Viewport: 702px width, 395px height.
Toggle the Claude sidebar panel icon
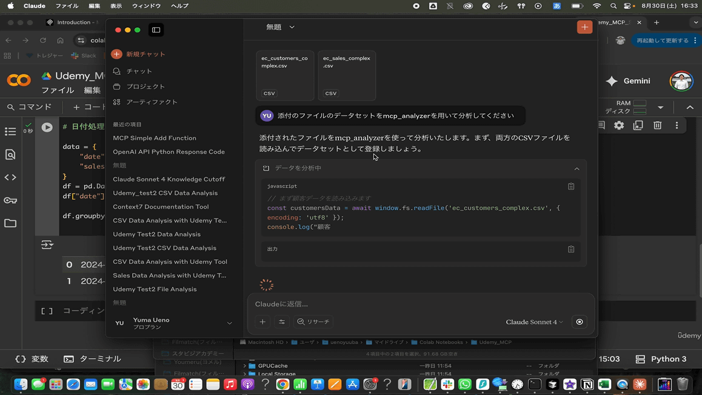coord(156,30)
